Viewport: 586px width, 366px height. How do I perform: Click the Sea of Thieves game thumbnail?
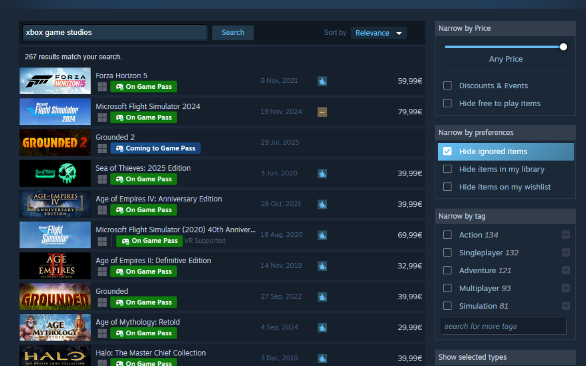[x=55, y=173]
